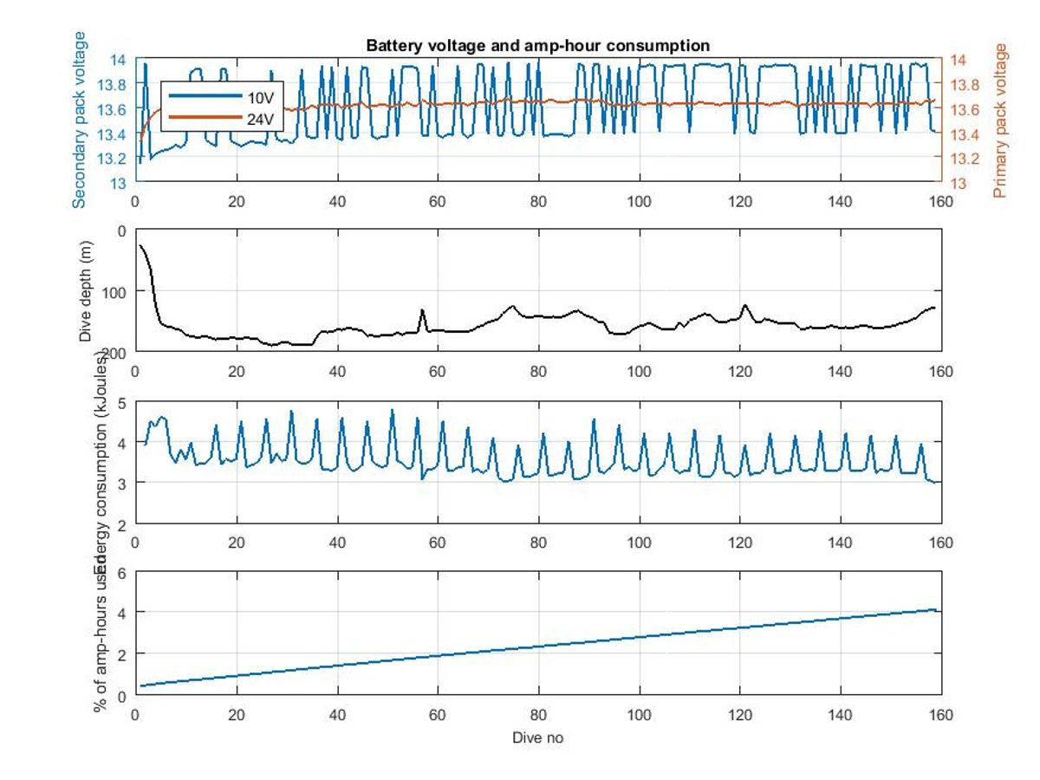Viewport: 1040px width, 780px height.
Task: Click the 'Primary pack voltage' axis label
Action: (x=1002, y=120)
